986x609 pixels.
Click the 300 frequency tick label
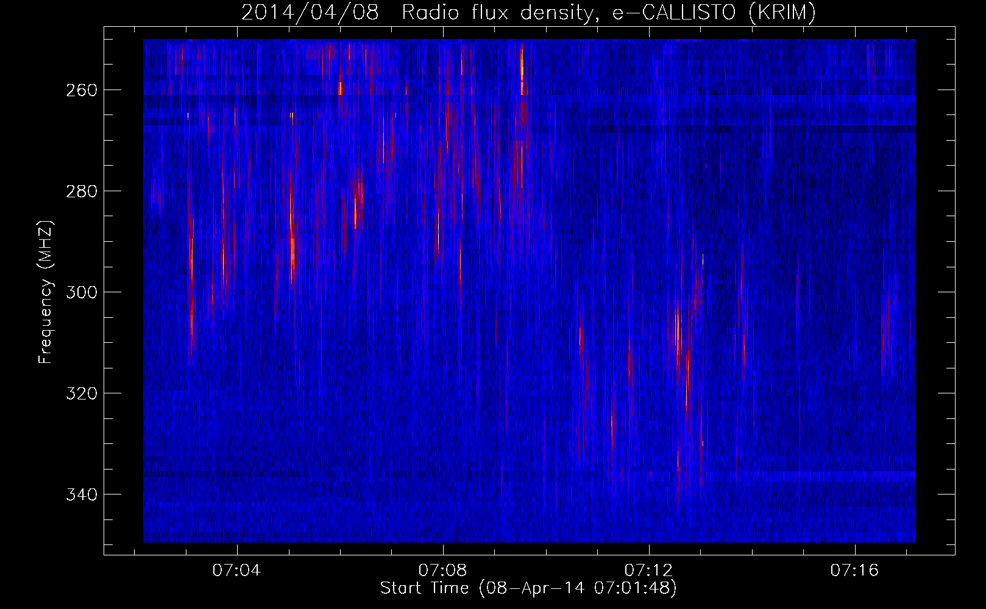80,292
